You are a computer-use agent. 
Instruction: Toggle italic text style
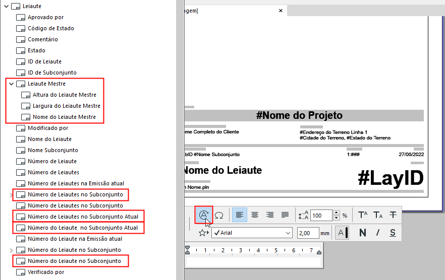pos(378,233)
